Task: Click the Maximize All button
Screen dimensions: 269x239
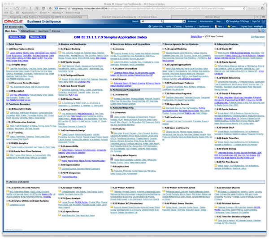Action: (x=38, y=37)
